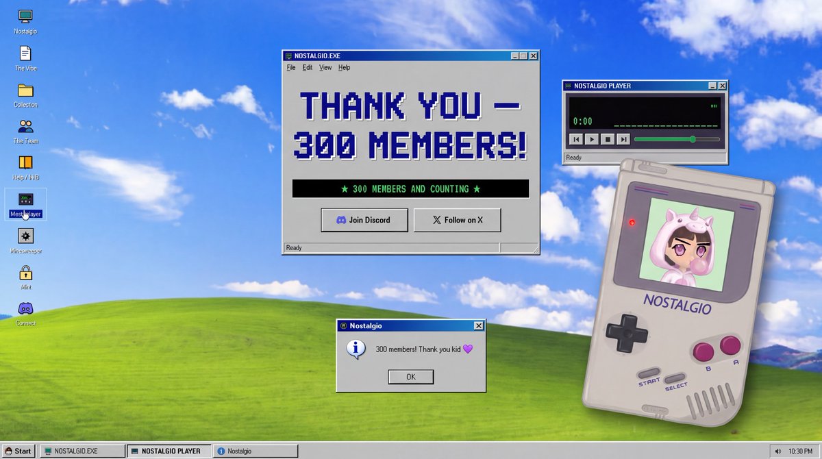Click the speaker volume icon in system tray

point(780,451)
